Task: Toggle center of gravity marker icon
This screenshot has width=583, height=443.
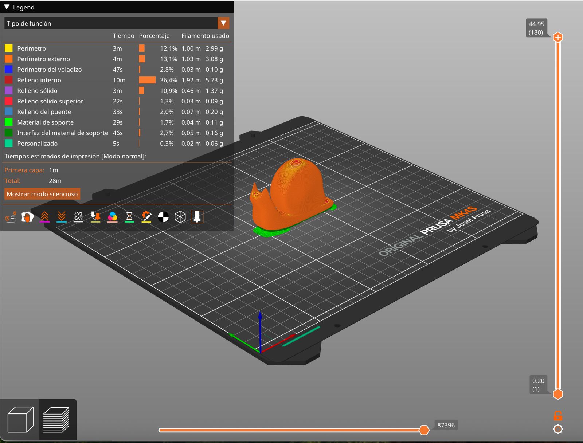Action: pyautogui.click(x=163, y=217)
